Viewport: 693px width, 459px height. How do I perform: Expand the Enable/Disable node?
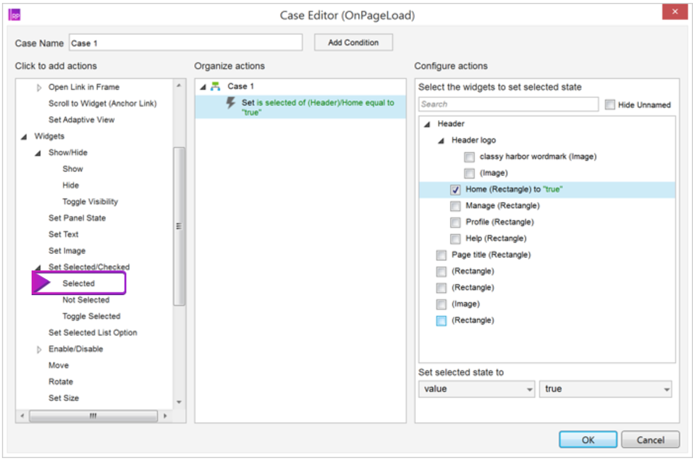pyautogui.click(x=39, y=349)
